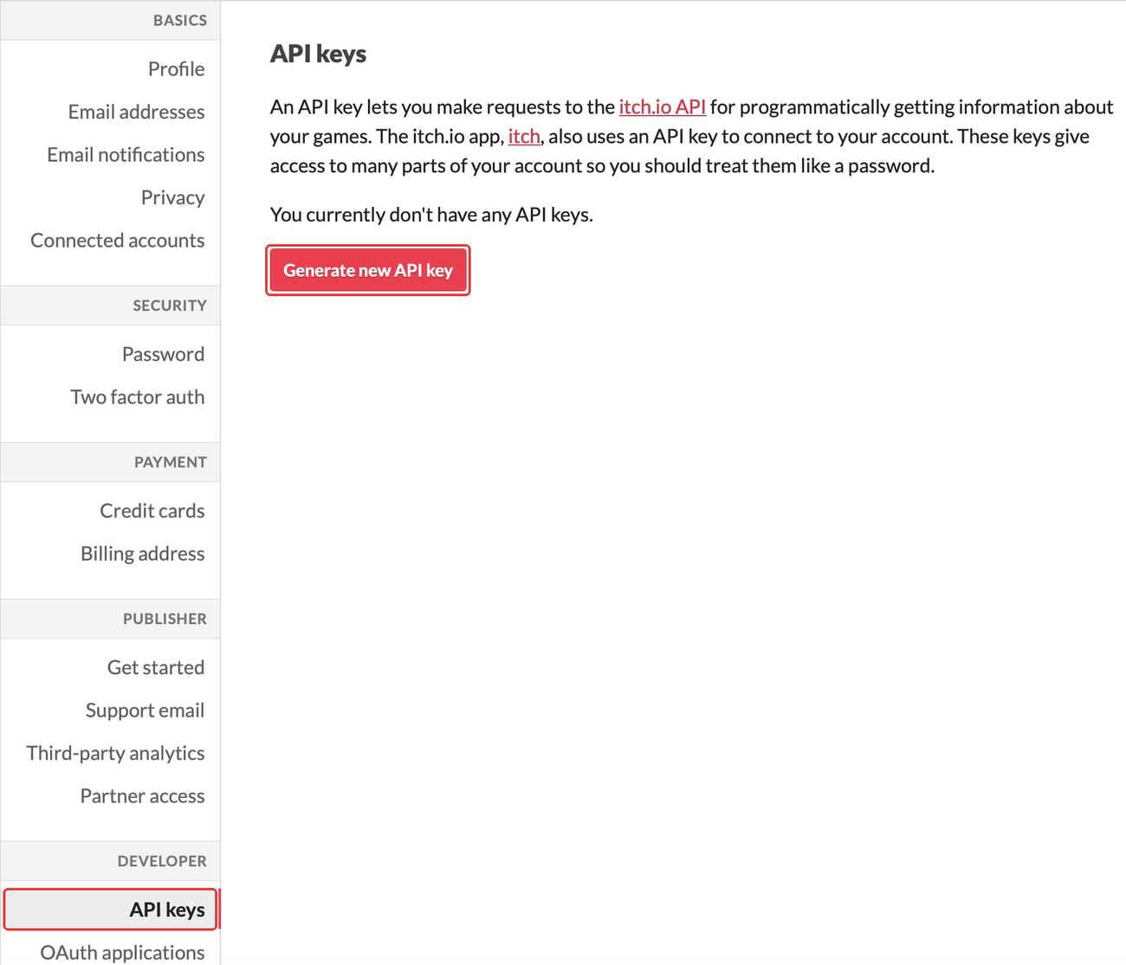Select API keys in Developer section
This screenshot has height=965, width=1126.
pyautogui.click(x=111, y=910)
